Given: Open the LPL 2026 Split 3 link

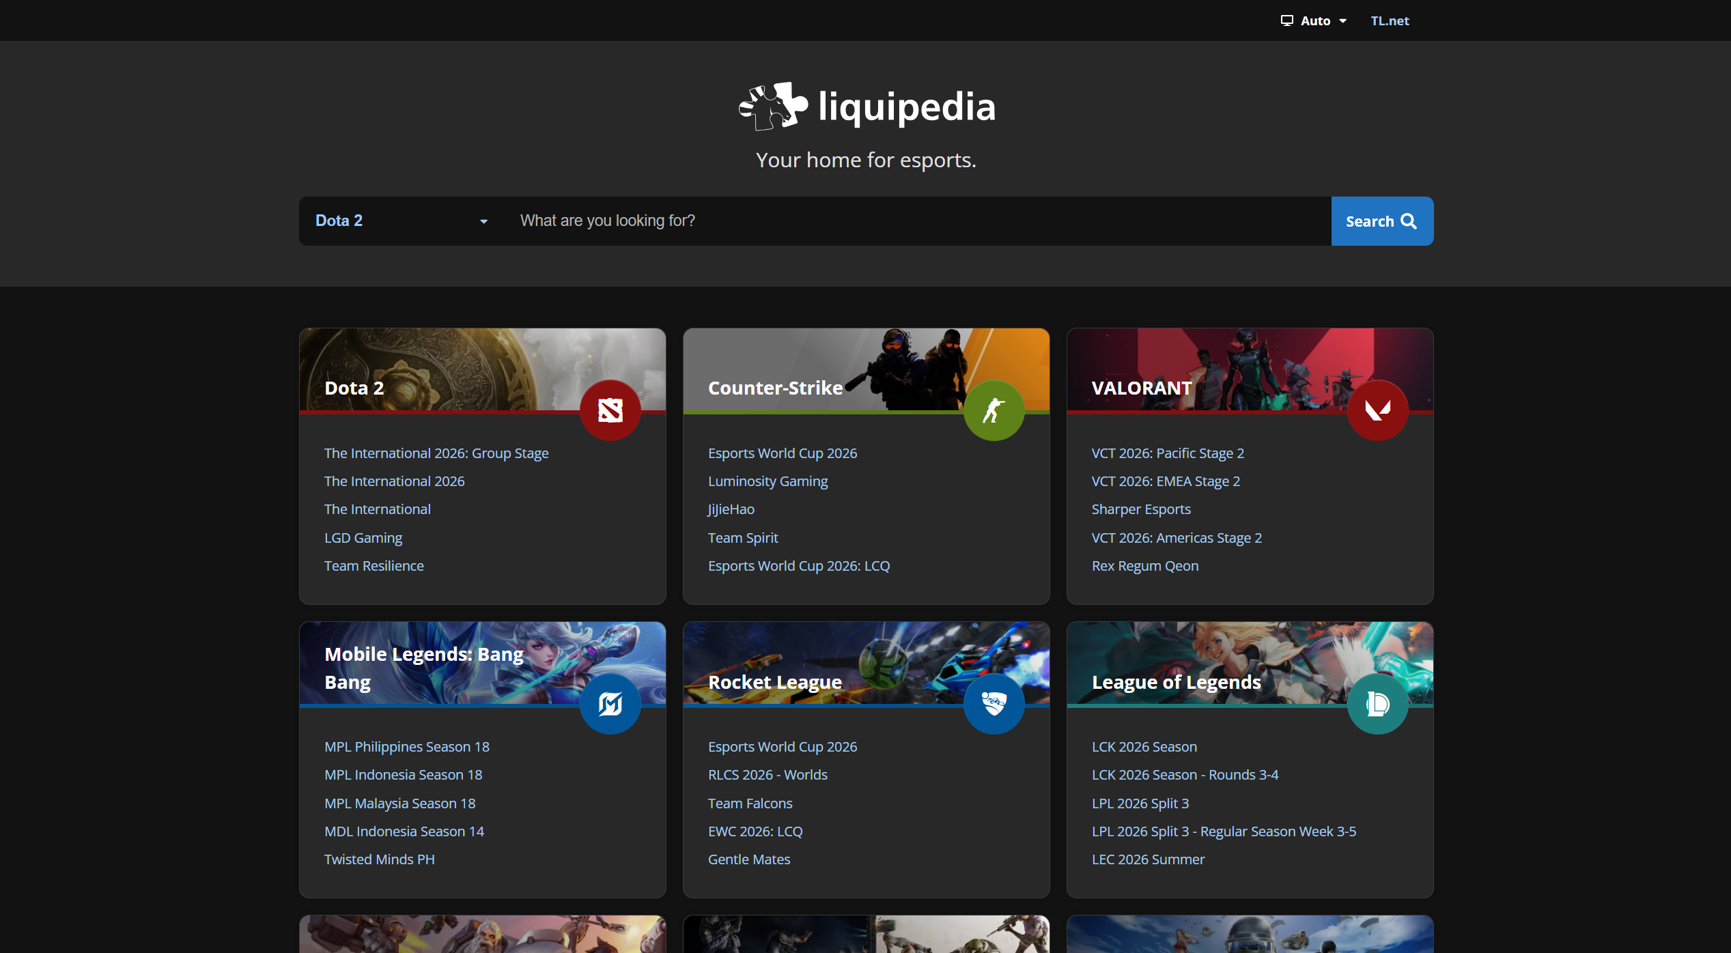Looking at the screenshot, I should click(1140, 803).
